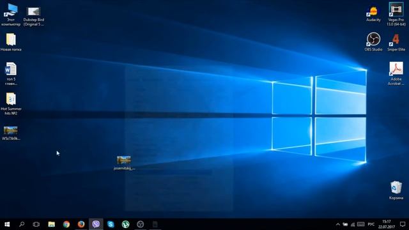Open Skype from the taskbar
This screenshot has width=409, height=230.
click(x=111, y=224)
